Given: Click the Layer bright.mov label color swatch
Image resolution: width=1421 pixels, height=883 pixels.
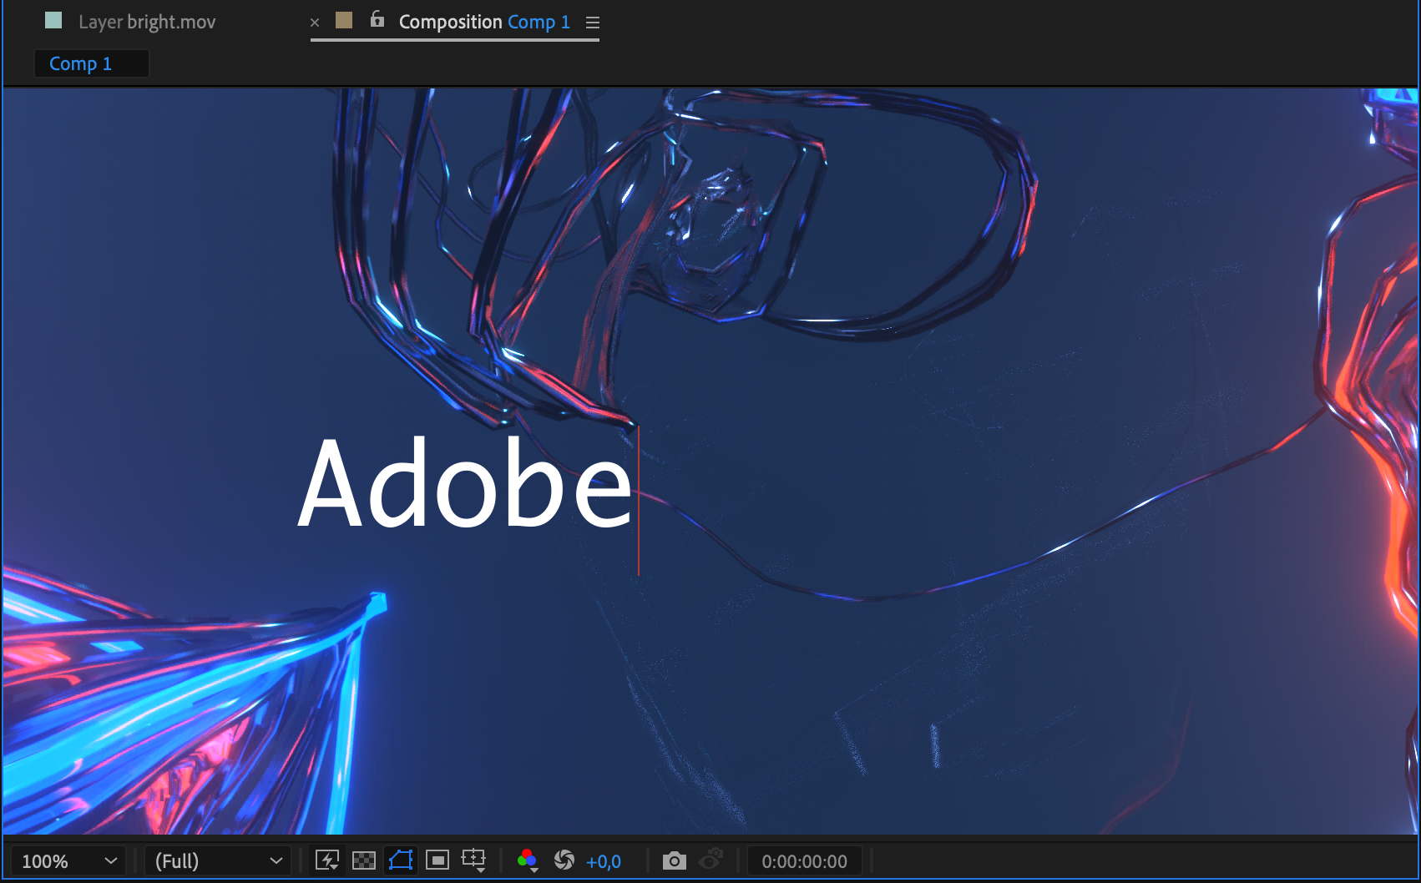Looking at the screenshot, I should (53, 20).
